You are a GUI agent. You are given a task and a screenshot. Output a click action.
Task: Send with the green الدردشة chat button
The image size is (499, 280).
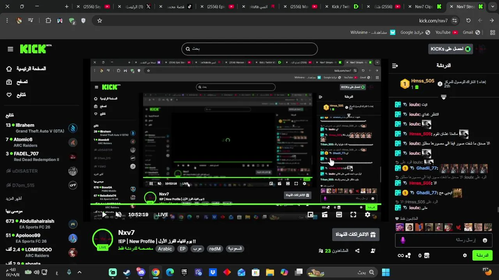482,255
